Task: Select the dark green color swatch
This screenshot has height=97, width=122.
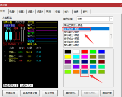Action: pyautogui.click(x=93, y=62)
